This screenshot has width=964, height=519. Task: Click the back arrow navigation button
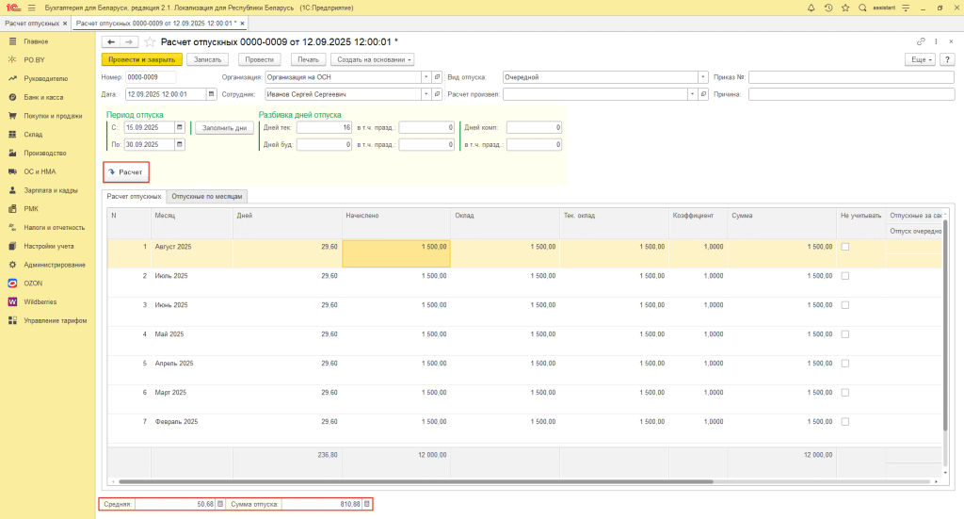coord(111,42)
